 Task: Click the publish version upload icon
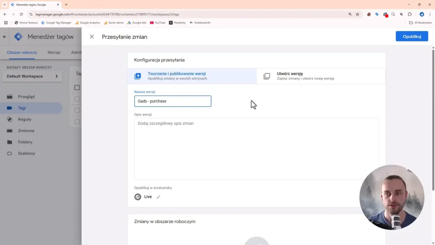(138, 76)
